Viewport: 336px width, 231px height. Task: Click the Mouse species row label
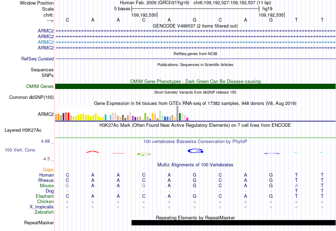47,186
